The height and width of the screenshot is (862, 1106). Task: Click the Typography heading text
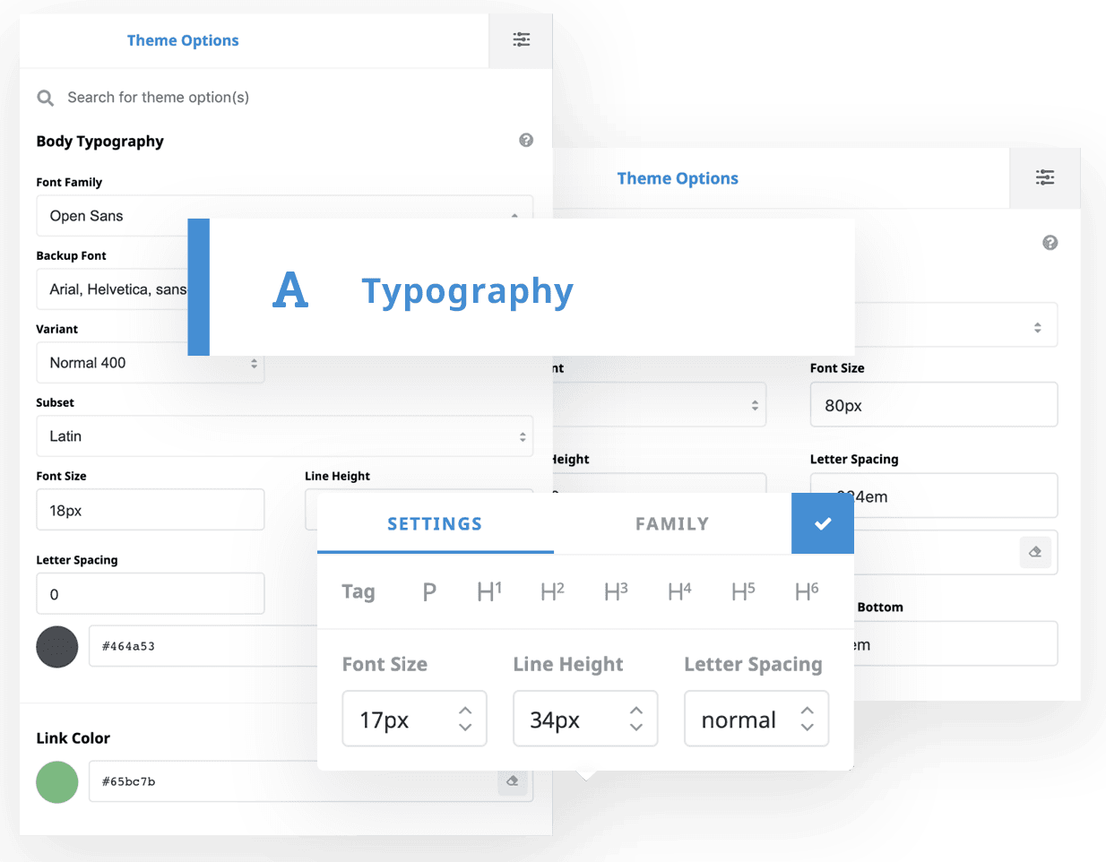(x=467, y=291)
